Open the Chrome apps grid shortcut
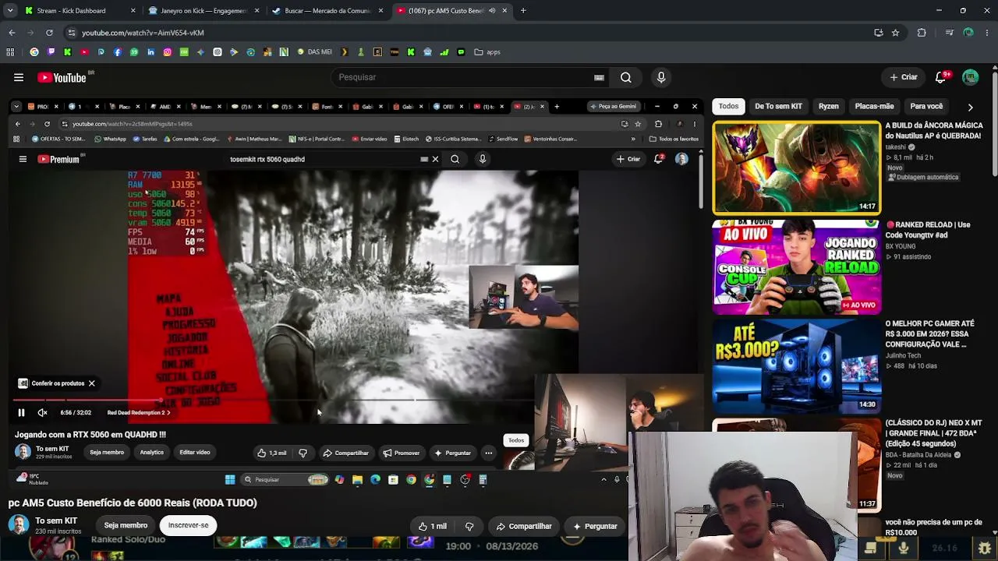Screen dimensions: 998x561 10,52
